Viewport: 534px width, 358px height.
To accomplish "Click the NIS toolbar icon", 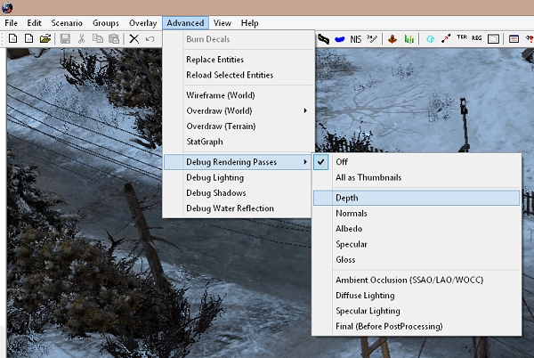I will [355, 39].
